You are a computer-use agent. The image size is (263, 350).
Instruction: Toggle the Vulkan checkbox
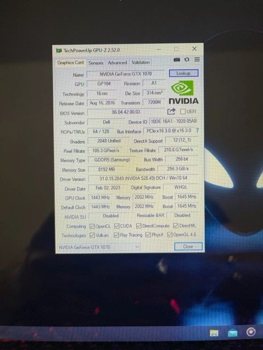[x=92, y=235]
